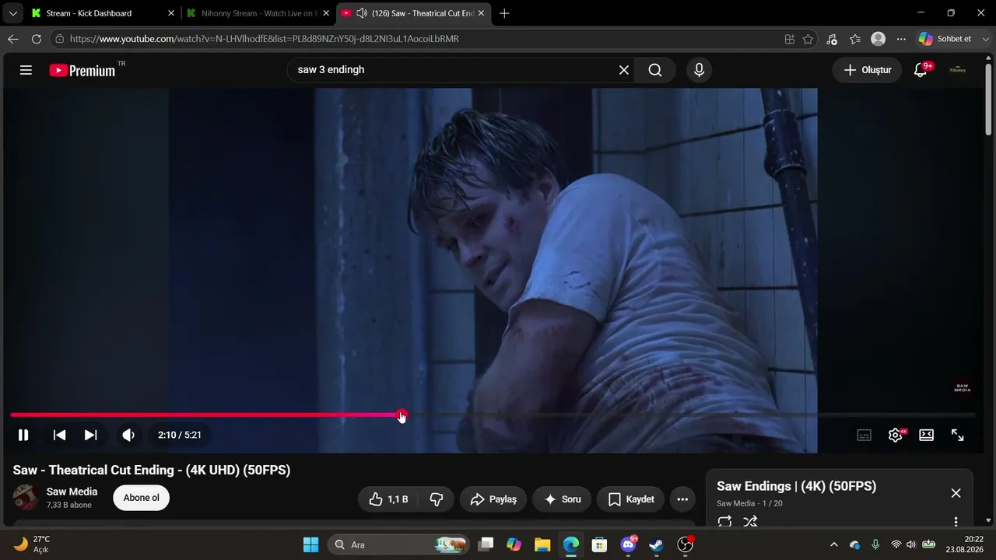The image size is (996, 560).
Task: Open the YouTube guide hamburger menu
Action: 26,70
